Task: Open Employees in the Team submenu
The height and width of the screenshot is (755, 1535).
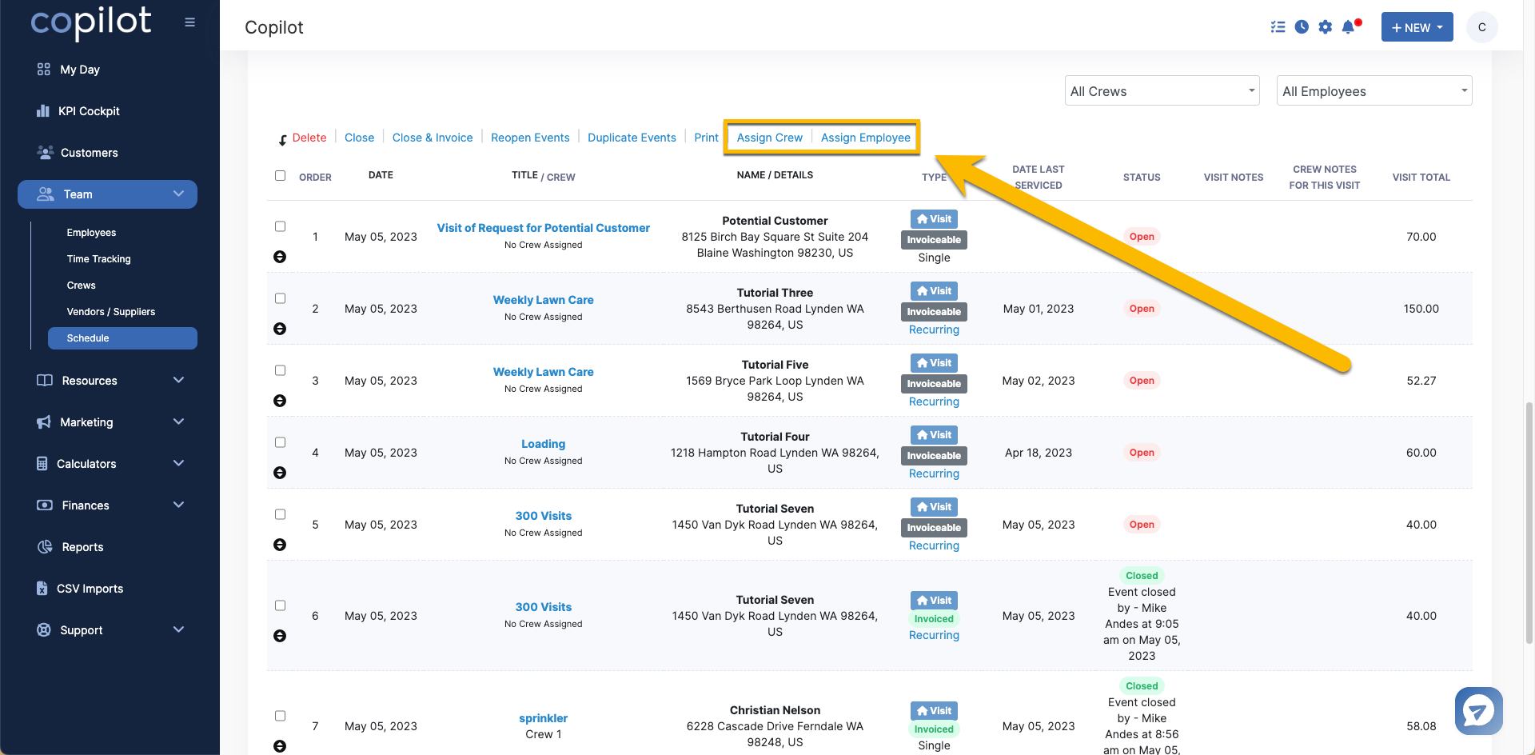Action: [91, 233]
